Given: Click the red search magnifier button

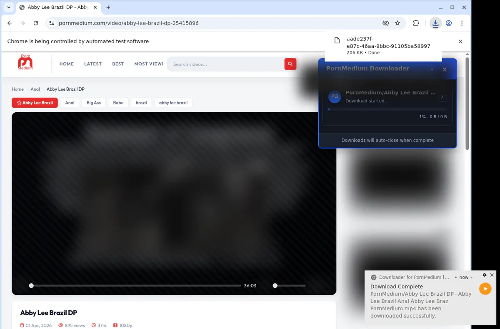Looking at the screenshot, I should pos(290,64).
